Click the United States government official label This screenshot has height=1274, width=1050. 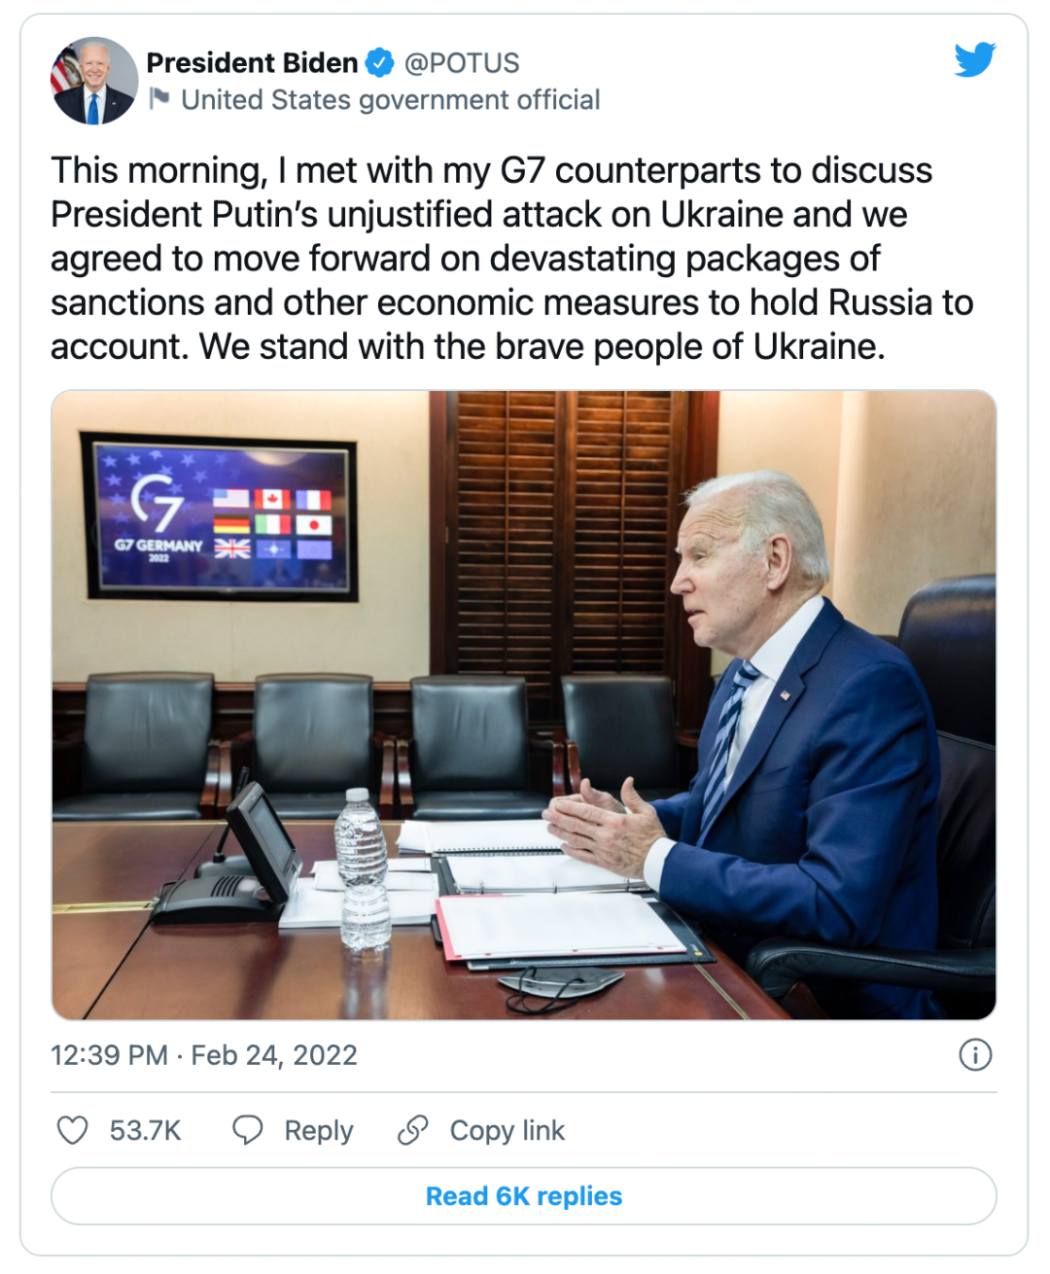[x=391, y=99]
